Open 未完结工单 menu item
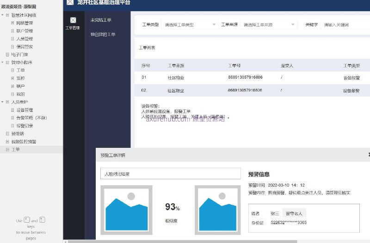This screenshot has height=243, width=370. [x=101, y=20]
